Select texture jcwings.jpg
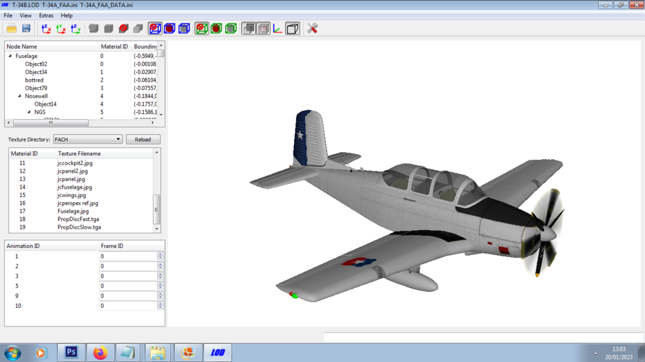The height and width of the screenshot is (362, 645). (x=72, y=195)
